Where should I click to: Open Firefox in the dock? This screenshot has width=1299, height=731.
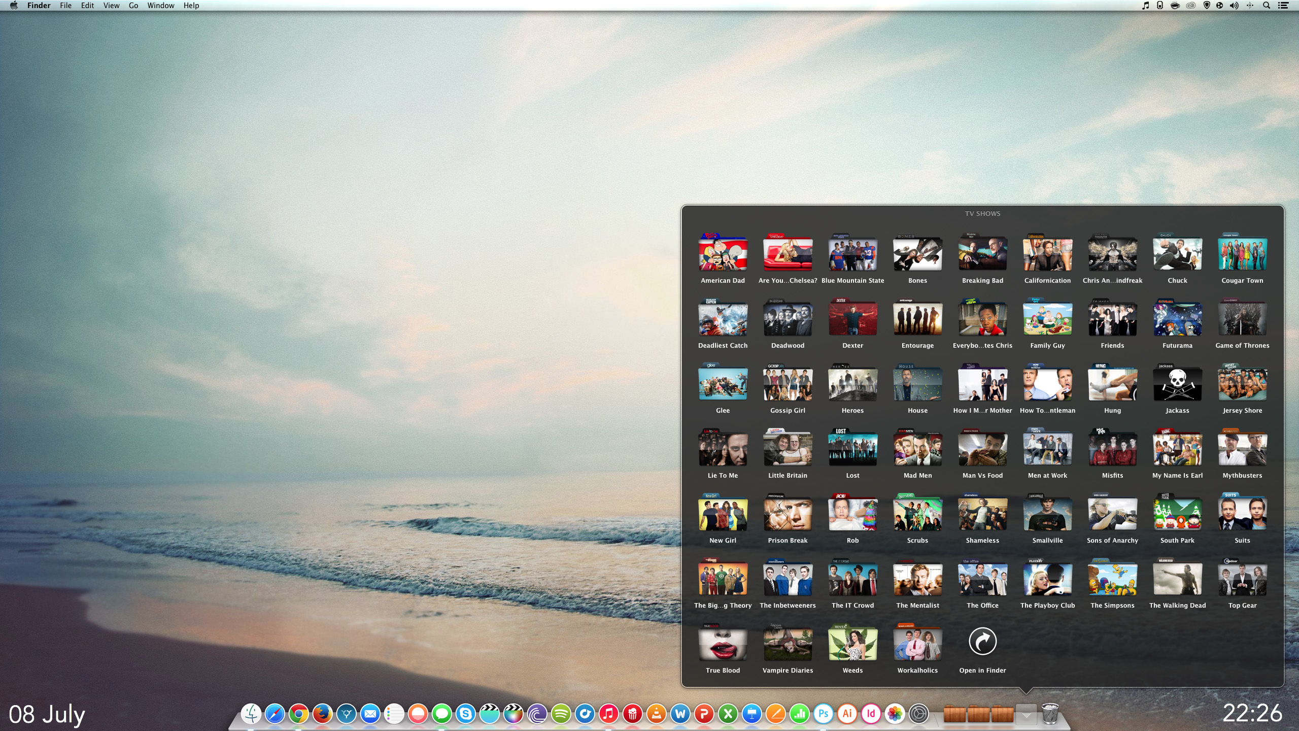coord(323,714)
